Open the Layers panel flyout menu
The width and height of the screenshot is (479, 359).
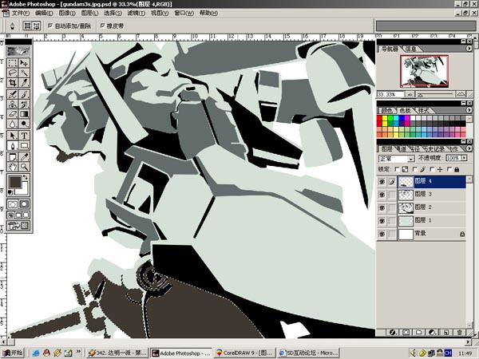pyautogui.click(x=469, y=148)
